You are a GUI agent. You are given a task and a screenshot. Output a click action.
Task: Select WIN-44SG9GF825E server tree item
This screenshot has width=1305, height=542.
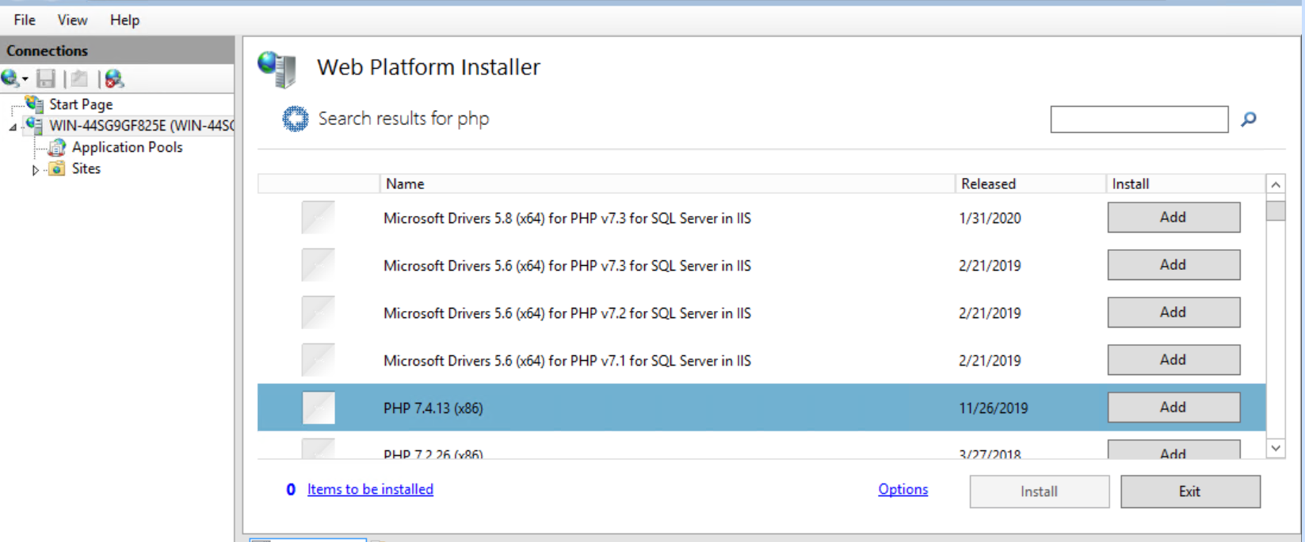click(x=141, y=125)
